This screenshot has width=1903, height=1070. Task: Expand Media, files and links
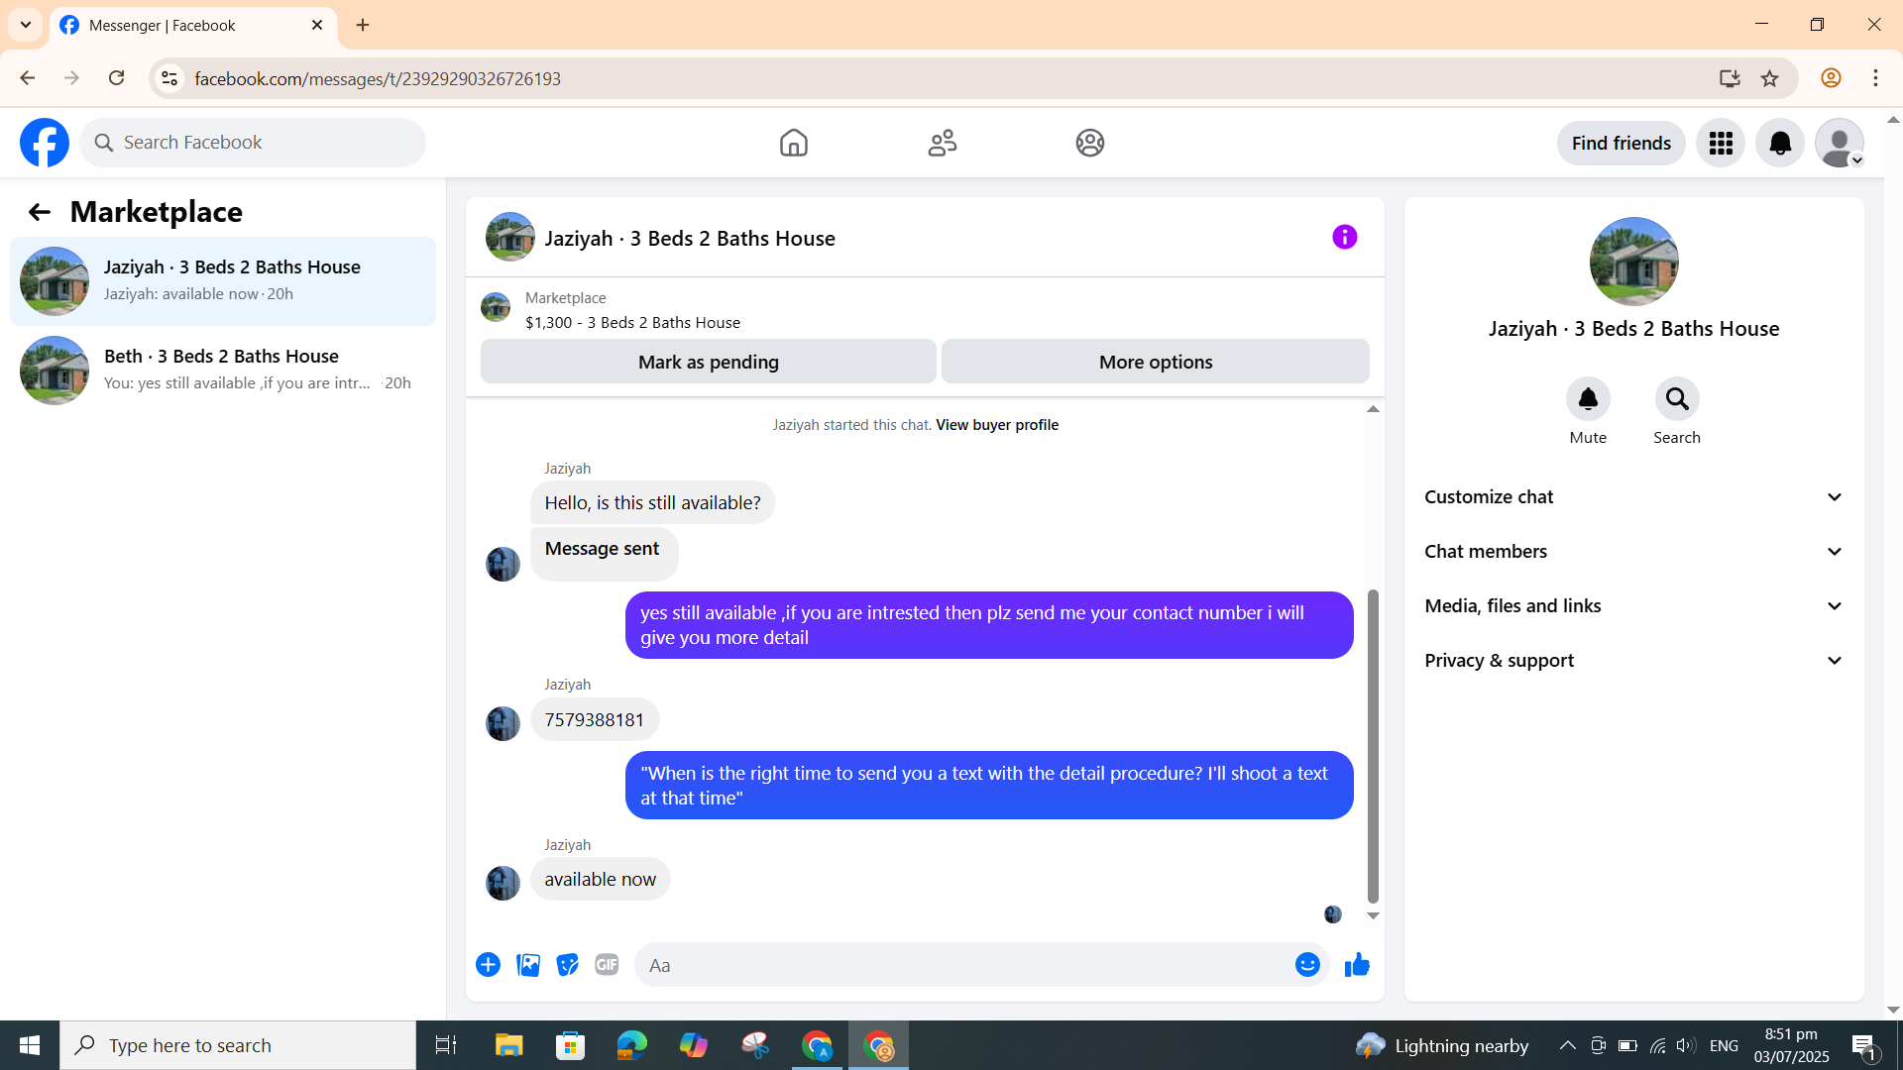[1633, 606]
